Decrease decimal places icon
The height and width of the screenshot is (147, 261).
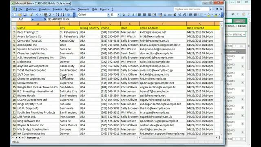185,15
